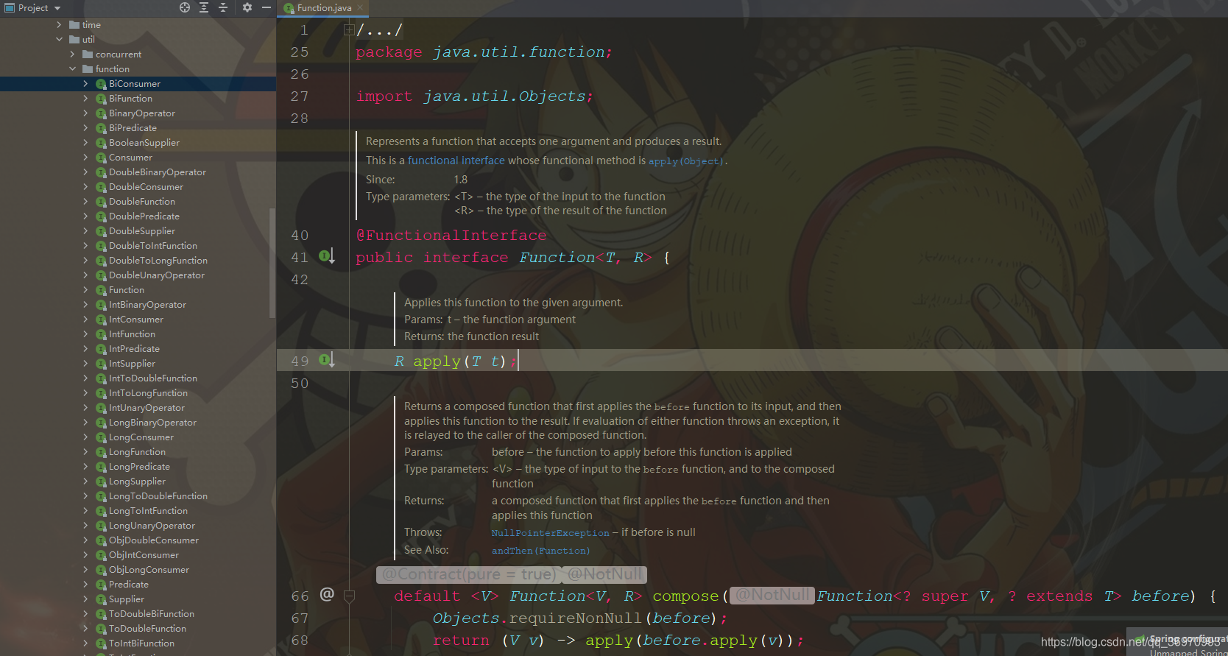Click line number 49 in the gutter
1228x656 pixels.
pyautogui.click(x=300, y=361)
